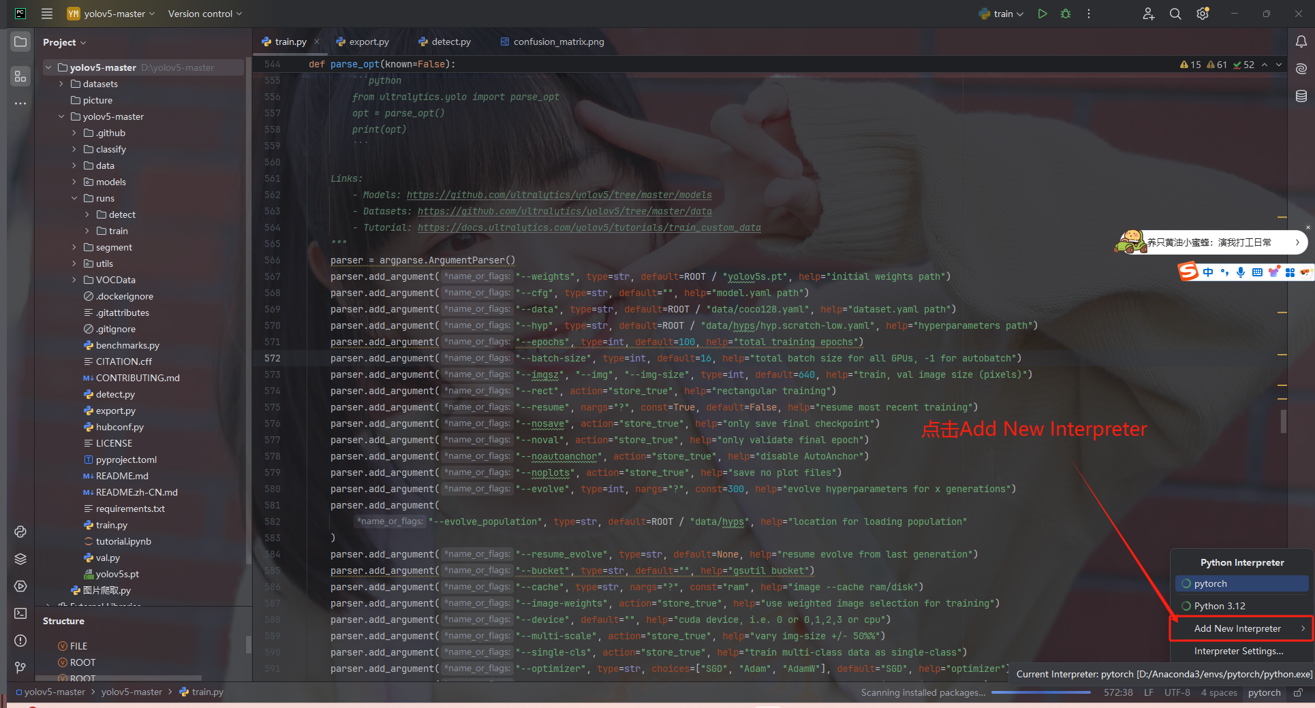Screen dimensions: 1315x708
Task: Click Sogou microphone voice input
Action: (1241, 272)
